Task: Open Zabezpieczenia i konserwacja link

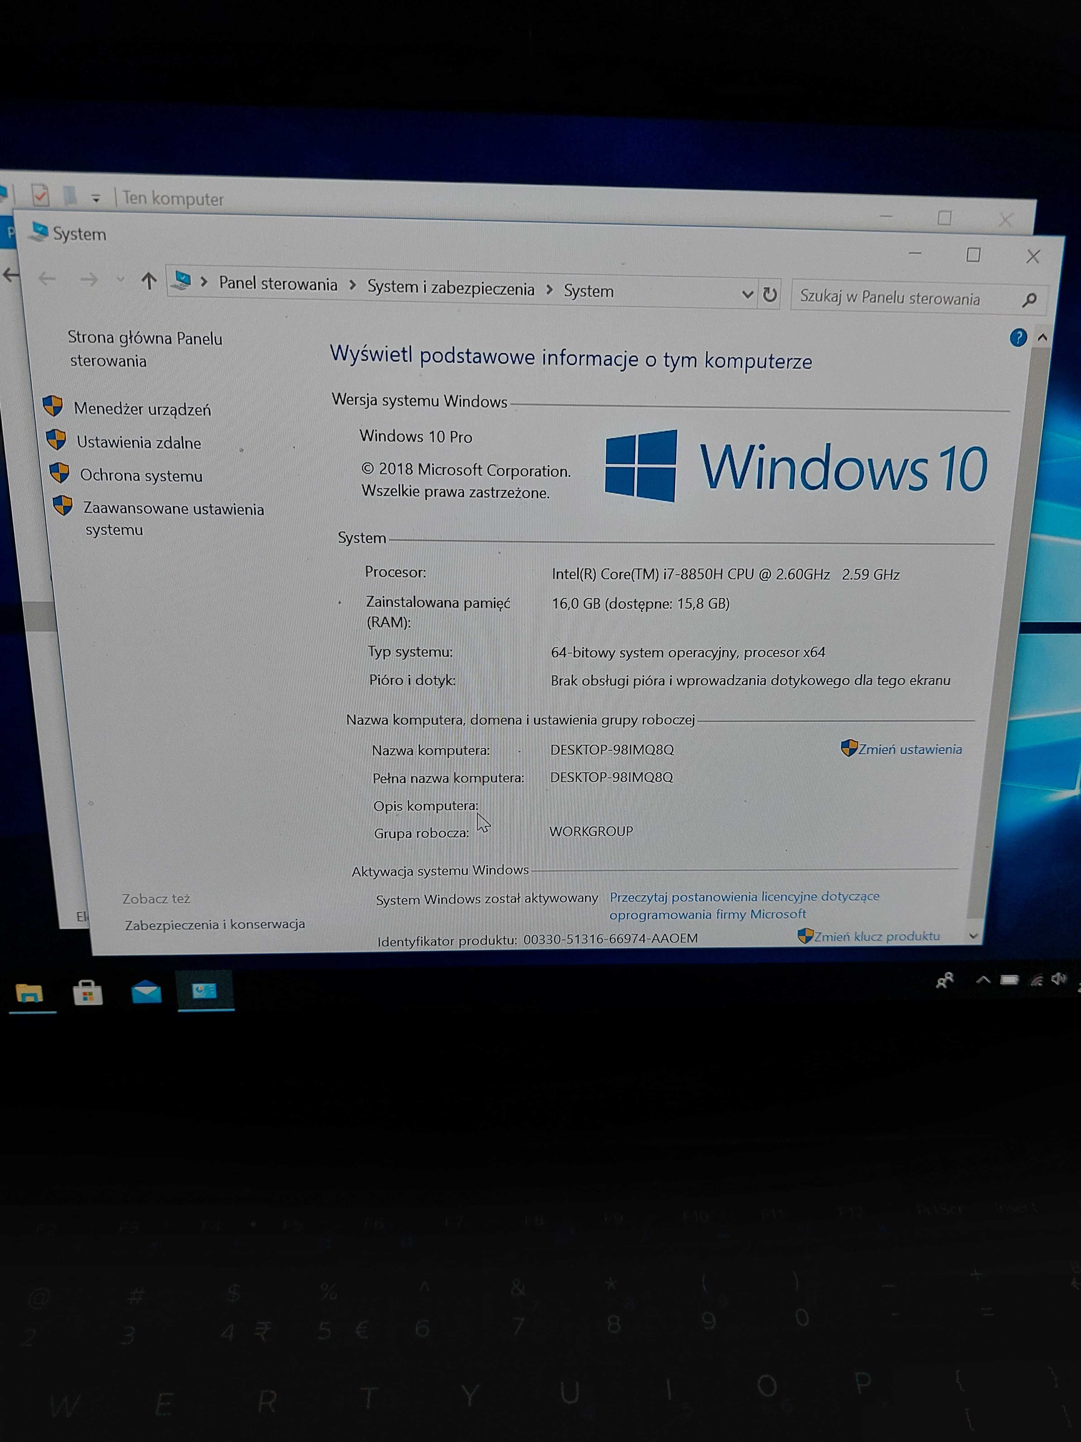Action: pos(215,924)
